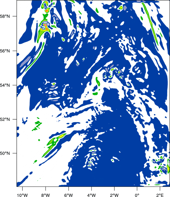This screenshot has height=197, width=170.
Task: Click the 50°N latitude label
Action: (x=5, y=153)
